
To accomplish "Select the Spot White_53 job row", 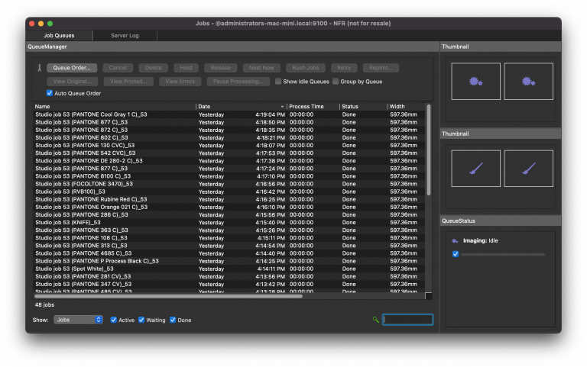I will (229, 269).
